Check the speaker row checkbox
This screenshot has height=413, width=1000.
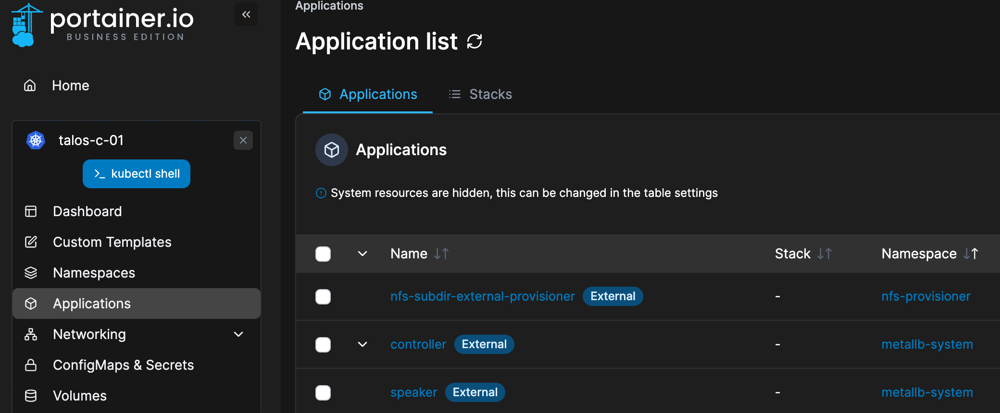[323, 393]
